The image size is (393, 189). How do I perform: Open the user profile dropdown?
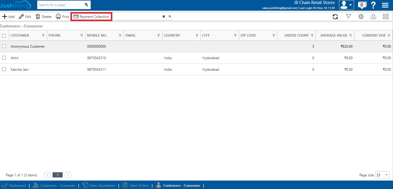(347, 5)
